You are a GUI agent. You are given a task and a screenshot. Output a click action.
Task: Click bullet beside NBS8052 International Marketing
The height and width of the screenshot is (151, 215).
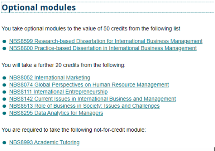point(4,78)
